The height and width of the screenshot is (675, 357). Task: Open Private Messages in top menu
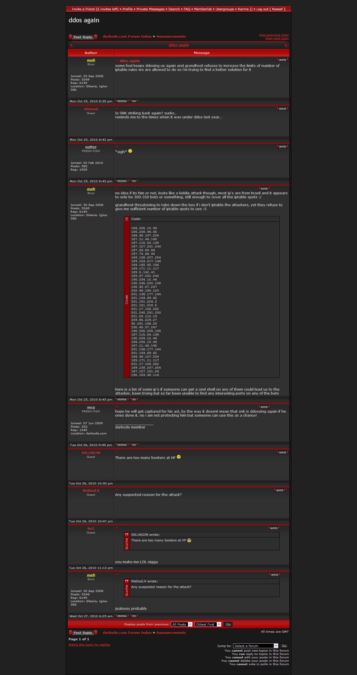[150, 9]
